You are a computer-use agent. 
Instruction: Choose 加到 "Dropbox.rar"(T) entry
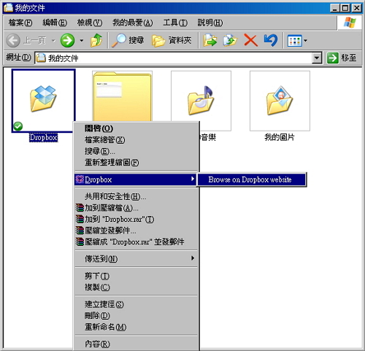[137, 219]
